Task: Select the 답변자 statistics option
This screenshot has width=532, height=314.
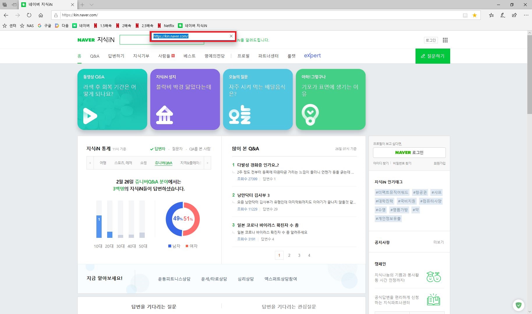Action: point(158,149)
